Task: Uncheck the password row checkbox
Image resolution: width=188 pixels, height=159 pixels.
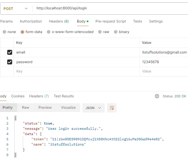Action: 10,62
